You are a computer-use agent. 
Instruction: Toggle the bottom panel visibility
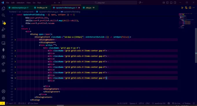[x=171, y=3]
